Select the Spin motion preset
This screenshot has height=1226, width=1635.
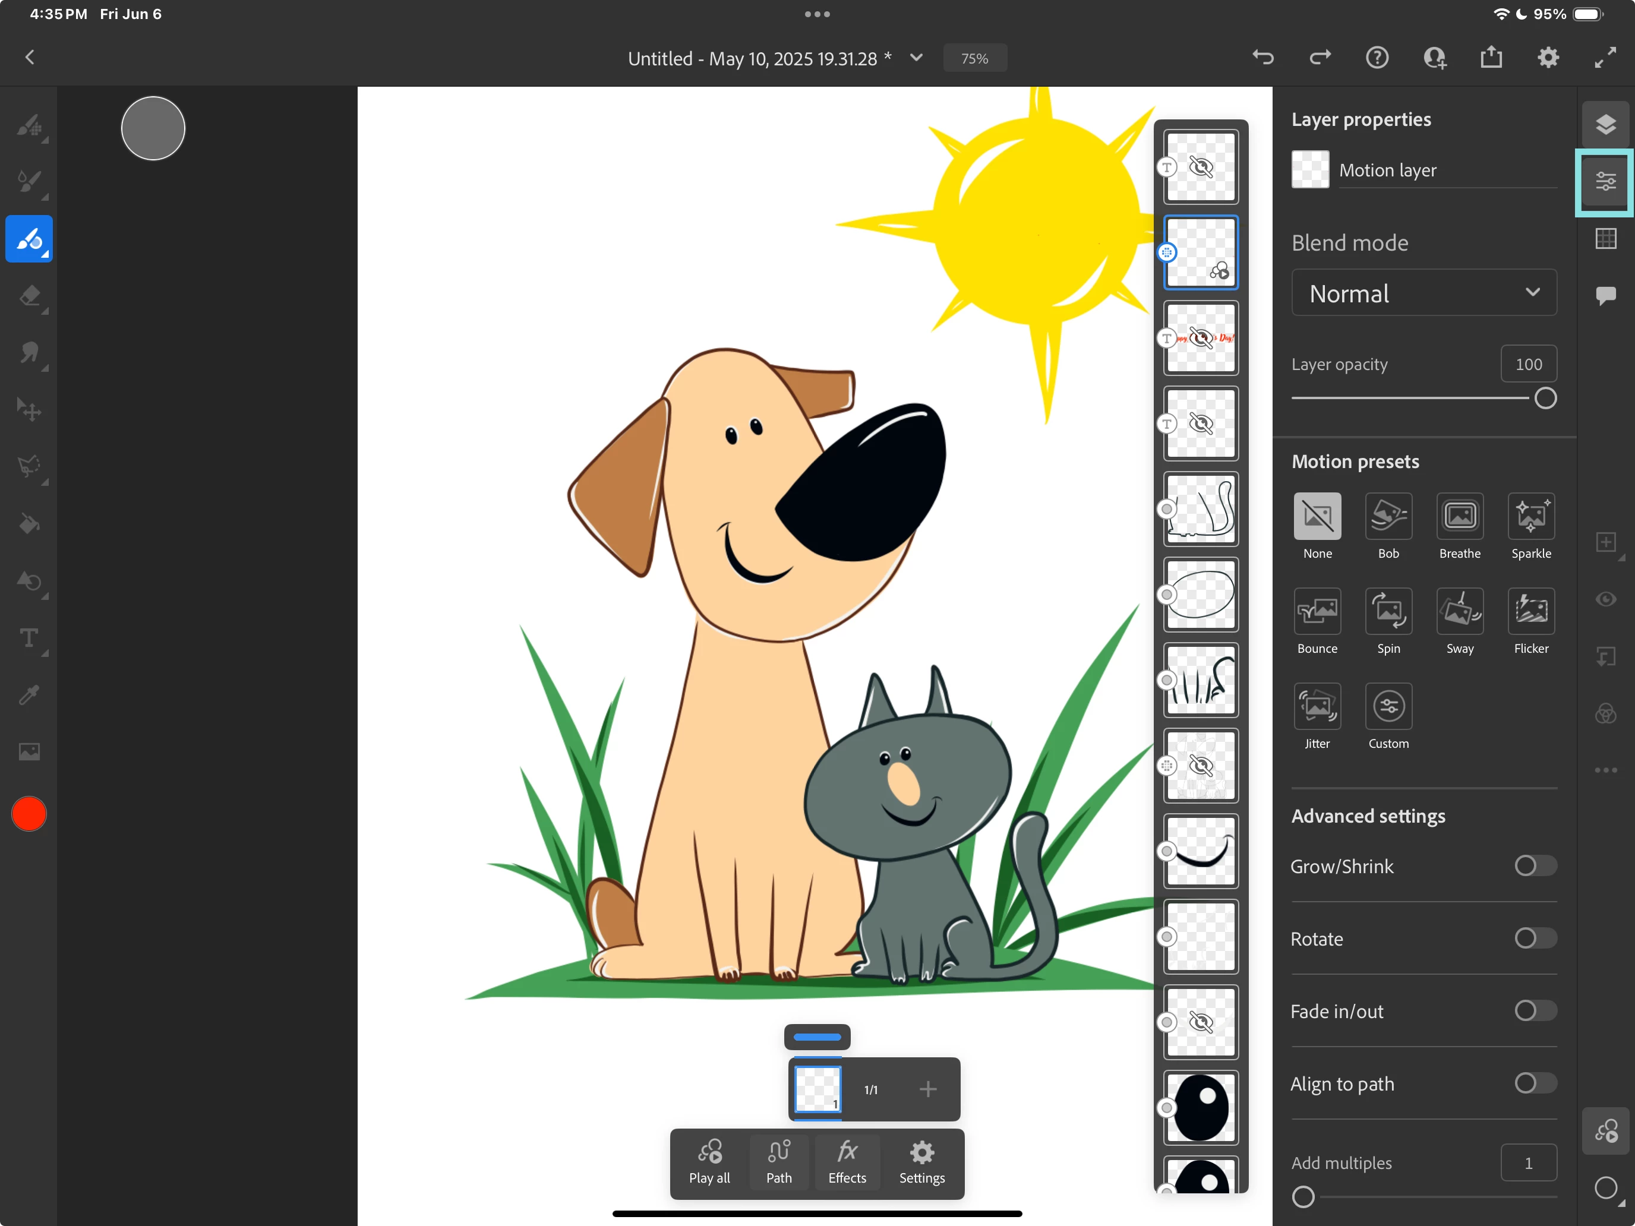tap(1387, 612)
